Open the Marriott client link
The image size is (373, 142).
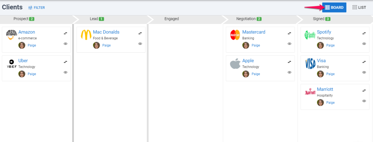tap(325, 89)
